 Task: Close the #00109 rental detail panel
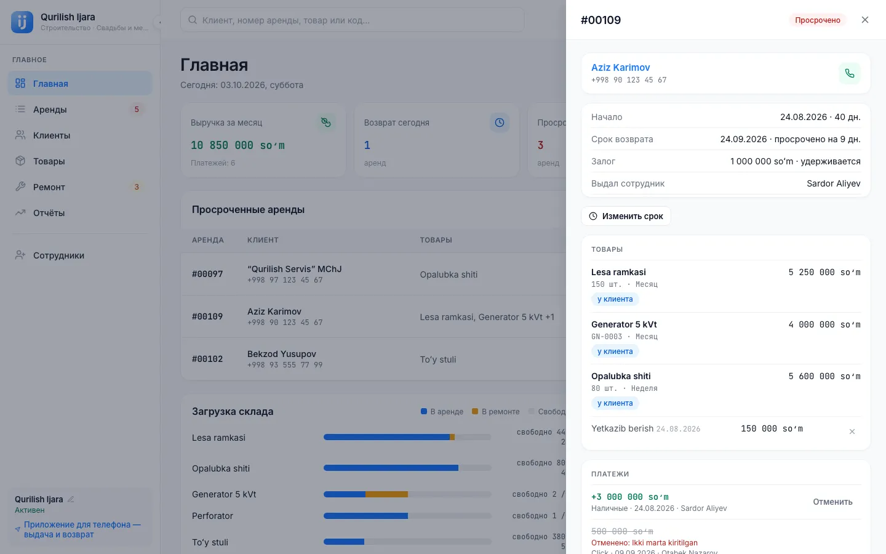[865, 20]
